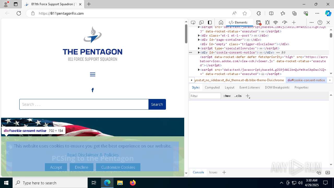Open the Console tool with error badge

coord(259,22)
